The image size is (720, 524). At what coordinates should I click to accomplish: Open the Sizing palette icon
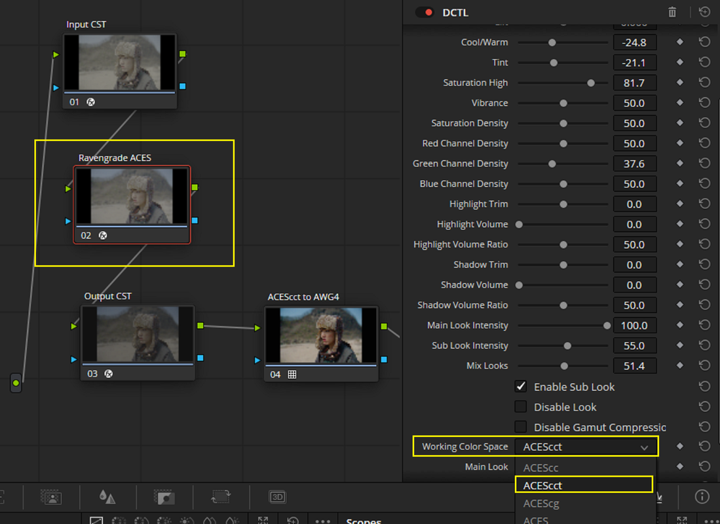pyautogui.click(x=221, y=497)
